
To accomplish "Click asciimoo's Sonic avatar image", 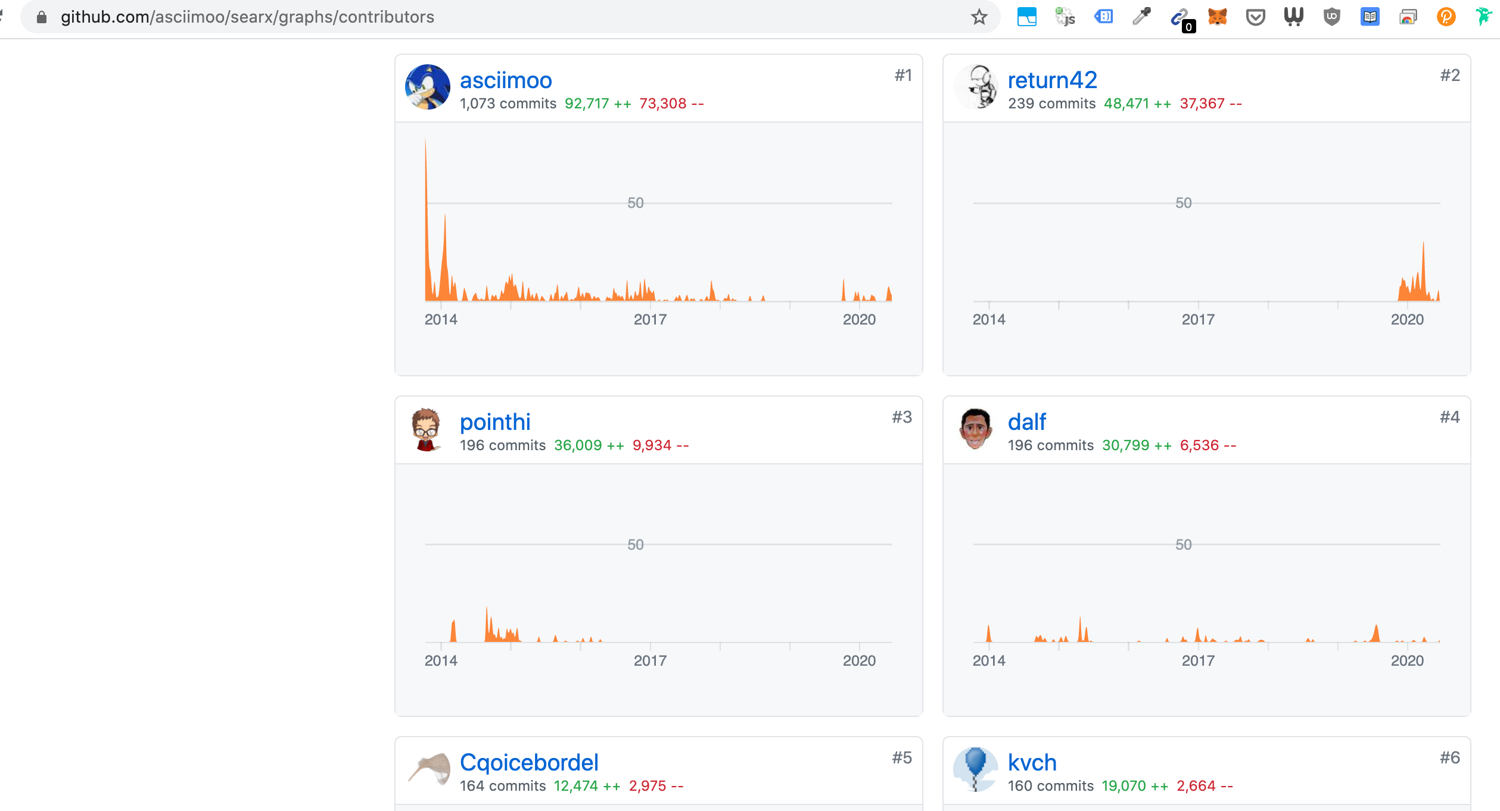I will click(x=428, y=88).
